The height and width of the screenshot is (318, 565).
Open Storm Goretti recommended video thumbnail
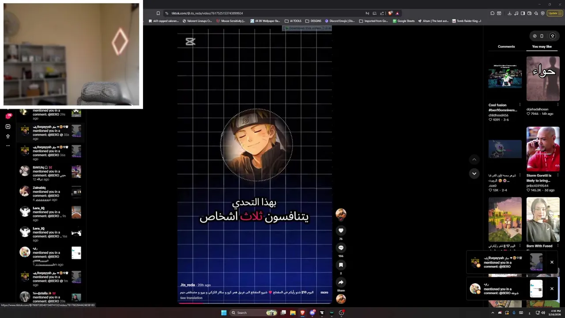(x=543, y=149)
